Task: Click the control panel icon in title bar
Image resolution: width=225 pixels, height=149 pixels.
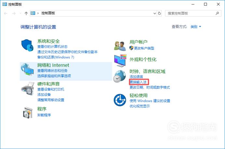Action: pos(5,4)
